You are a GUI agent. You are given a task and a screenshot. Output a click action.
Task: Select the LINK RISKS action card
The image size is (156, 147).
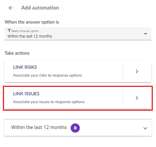78,71
